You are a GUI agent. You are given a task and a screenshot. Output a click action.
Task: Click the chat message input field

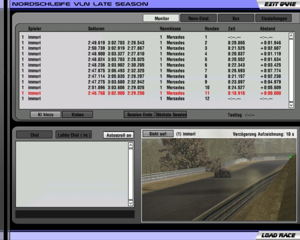pyautogui.click(x=75, y=214)
